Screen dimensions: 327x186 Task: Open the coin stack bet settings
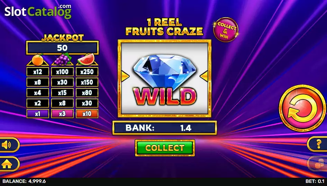click(318, 163)
